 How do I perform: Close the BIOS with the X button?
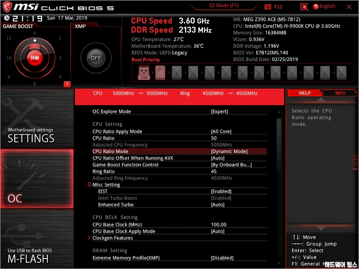pos(349,7)
